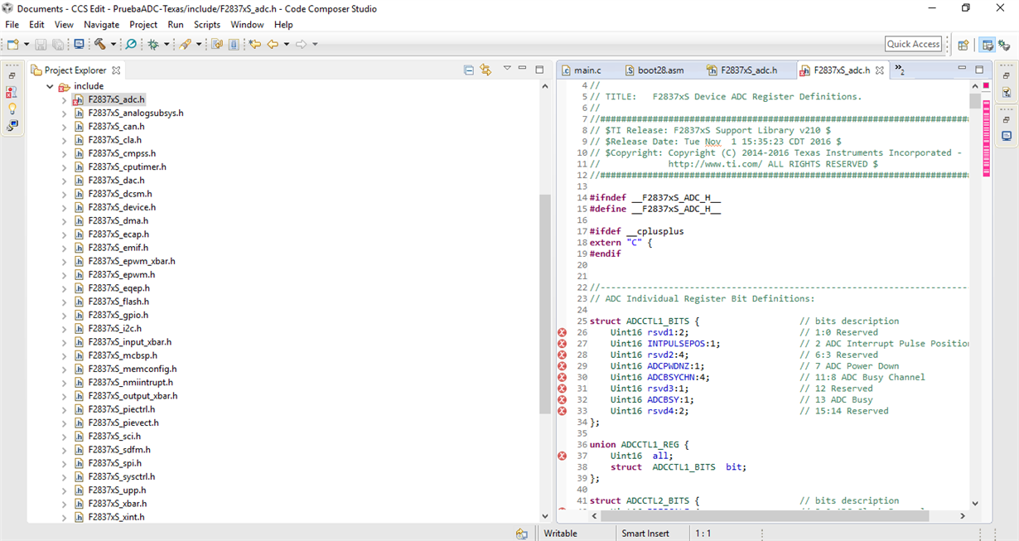The image size is (1019, 541).
Task: Open the Navigate menu
Action: (101, 25)
